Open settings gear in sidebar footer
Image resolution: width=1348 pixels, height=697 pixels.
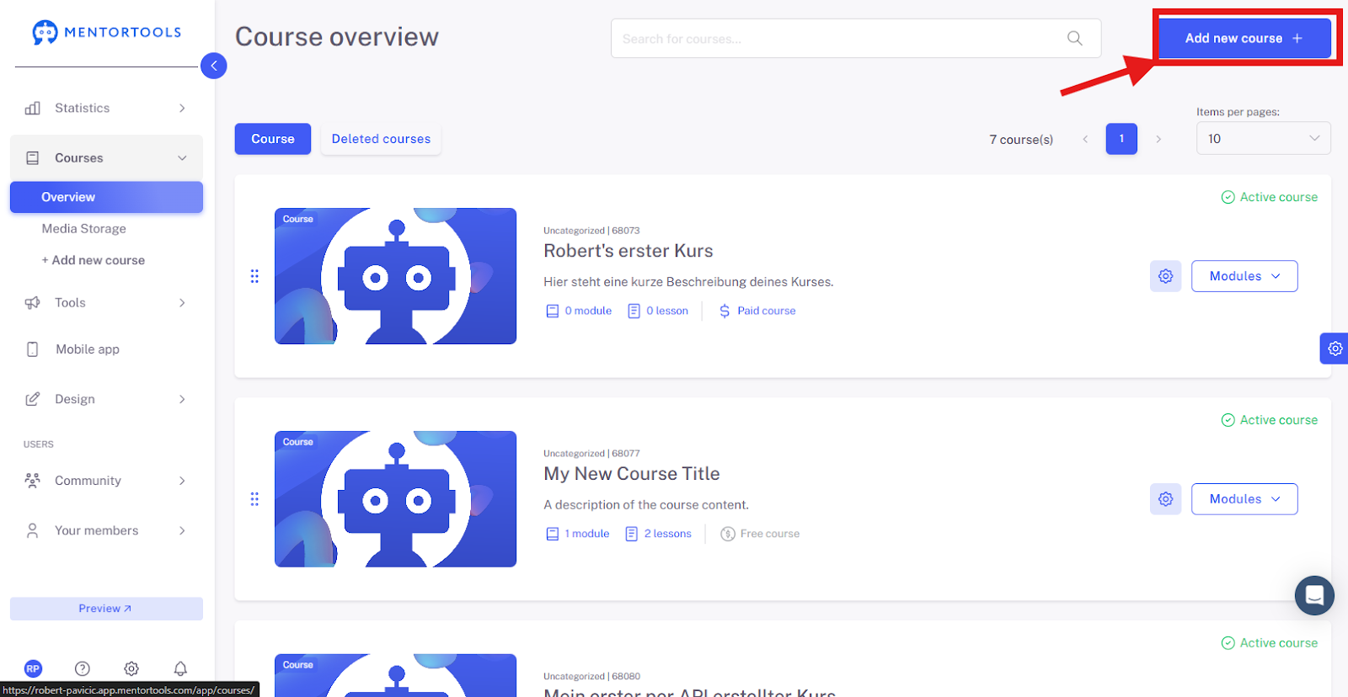pyautogui.click(x=131, y=669)
